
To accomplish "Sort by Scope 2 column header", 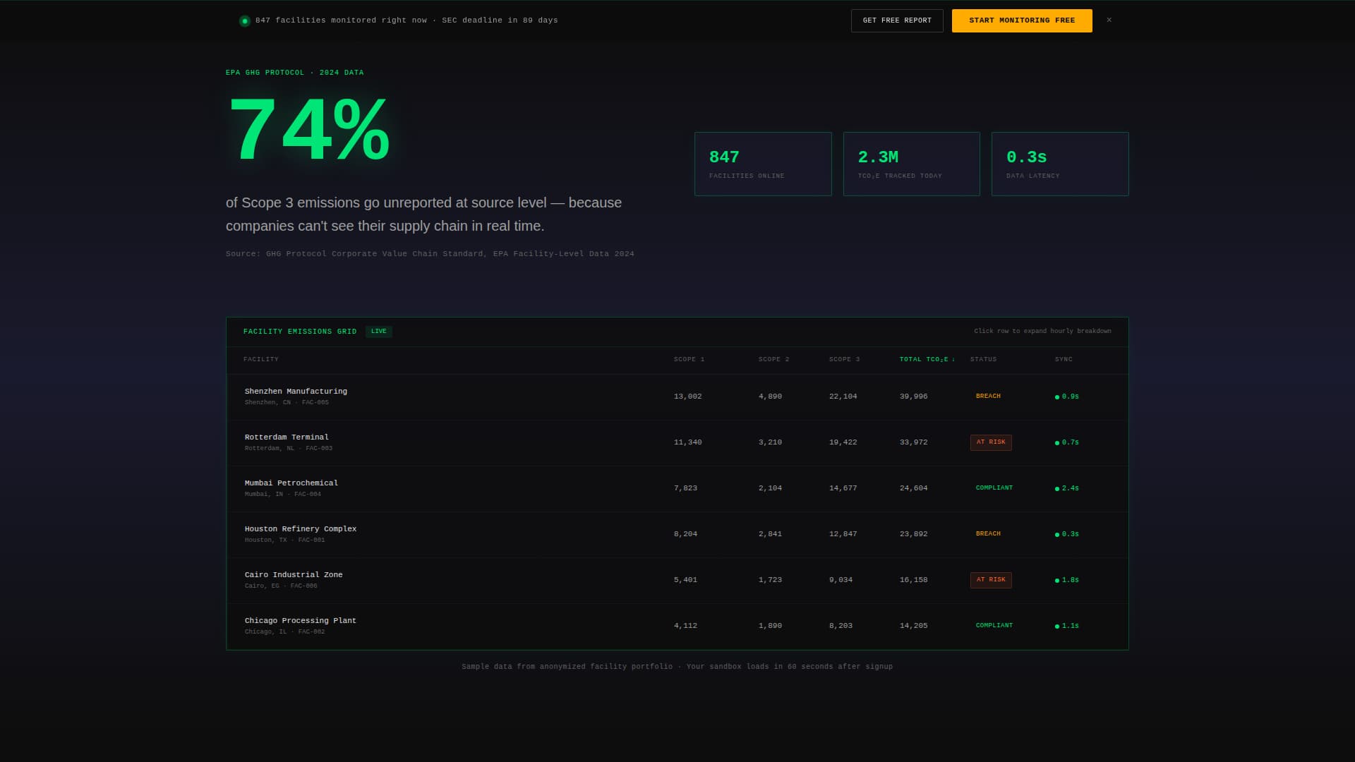I will (x=773, y=360).
